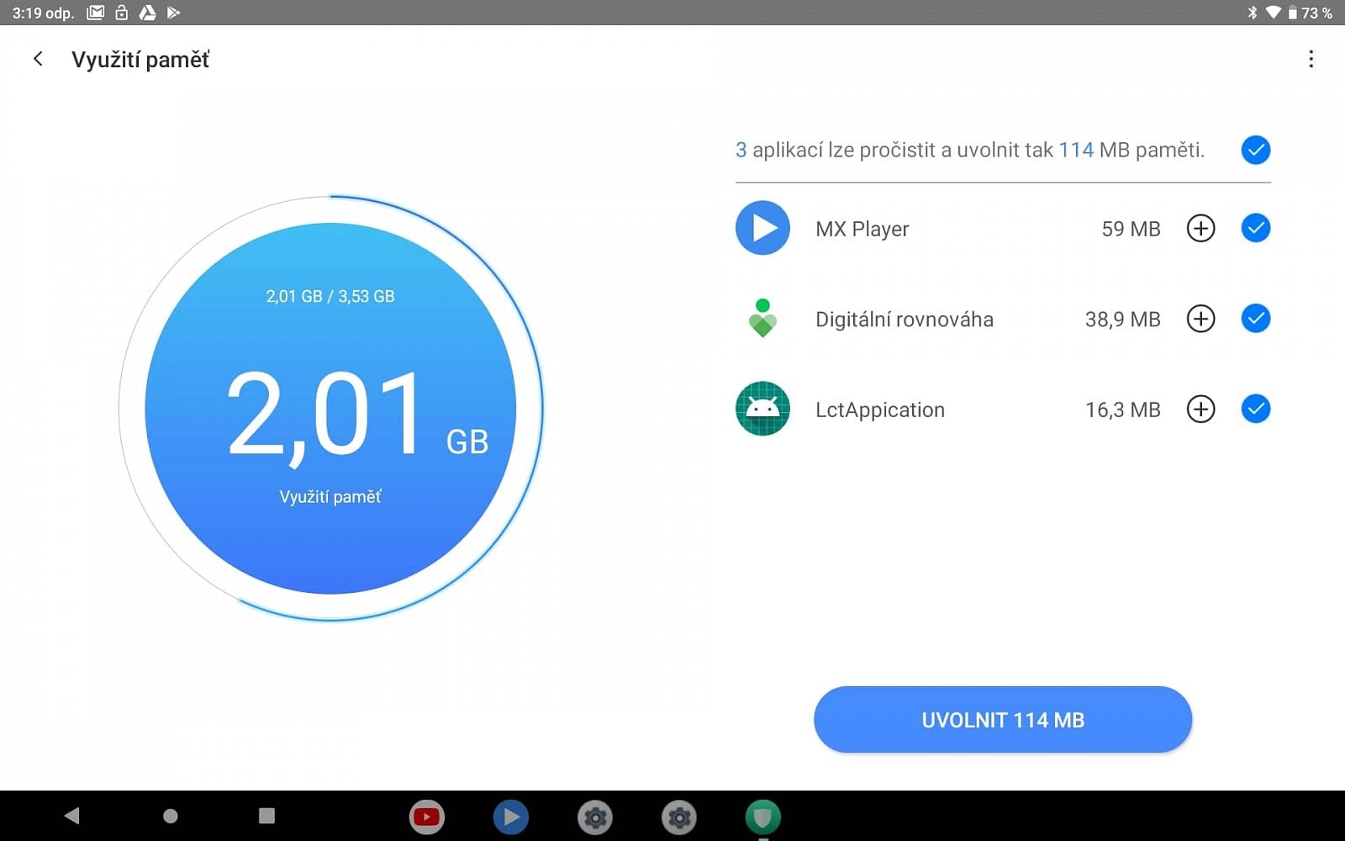Tap the LctAppication android icon
Viewport: 1345px width, 841px height.
click(762, 409)
